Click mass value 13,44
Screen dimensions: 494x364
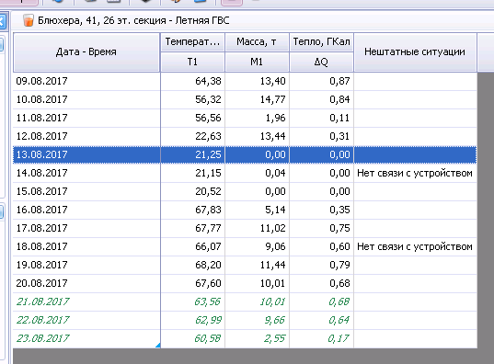tap(273, 136)
